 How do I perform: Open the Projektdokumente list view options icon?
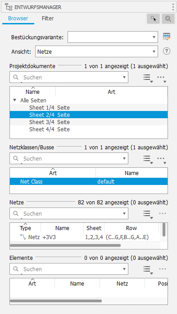148,78
